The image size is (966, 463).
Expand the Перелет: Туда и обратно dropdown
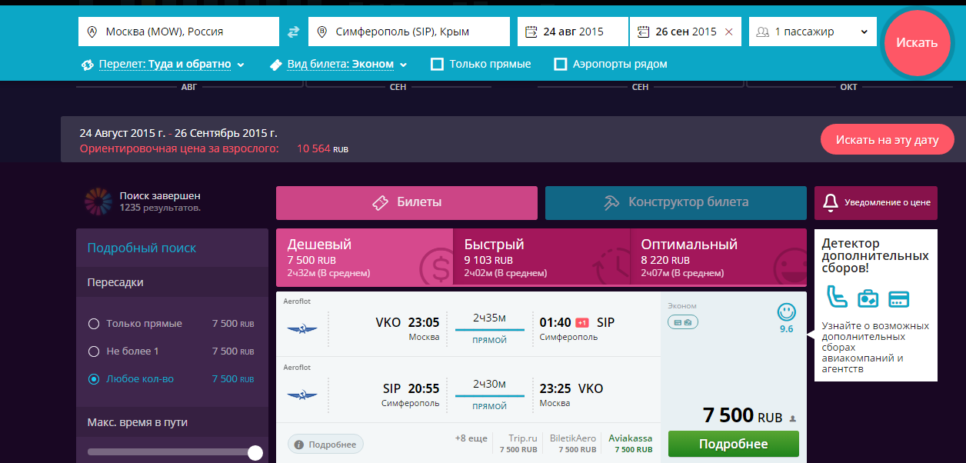click(164, 65)
